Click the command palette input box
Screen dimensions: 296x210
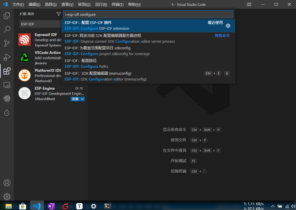(x=148, y=14)
